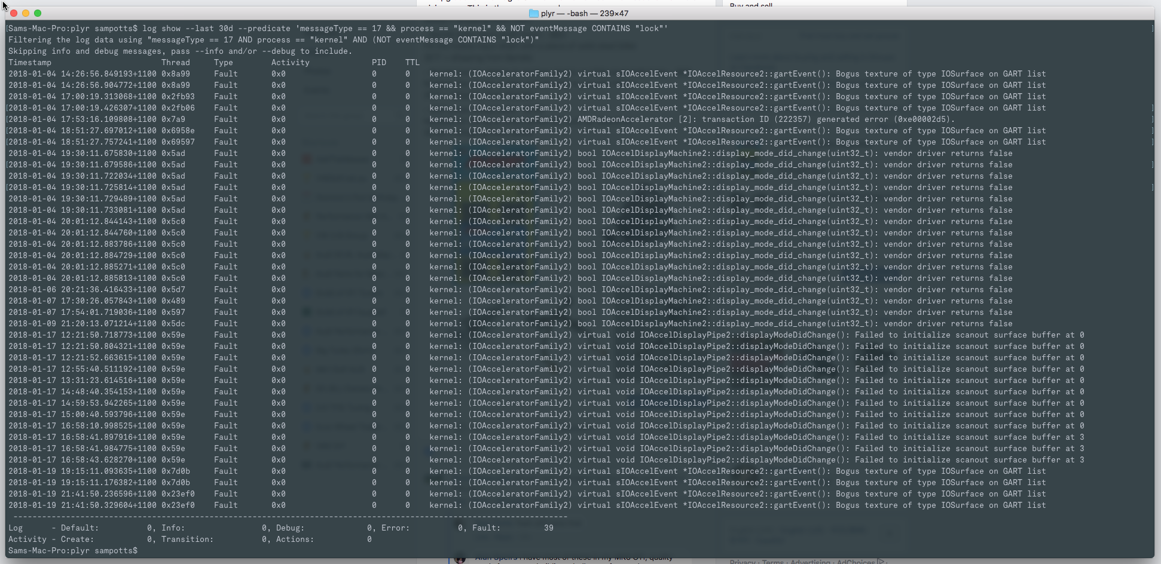Screen dimensions: 1161x564
Task: Click the 'Info:' summary label
Action: coord(173,528)
